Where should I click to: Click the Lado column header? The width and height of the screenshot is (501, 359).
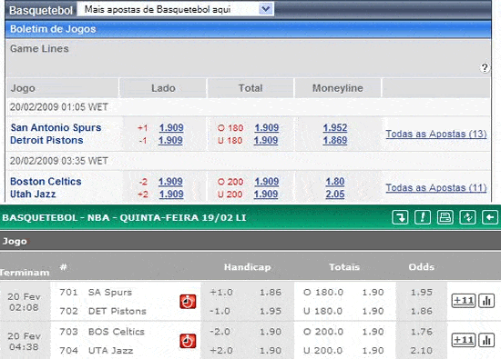pyautogui.click(x=163, y=88)
